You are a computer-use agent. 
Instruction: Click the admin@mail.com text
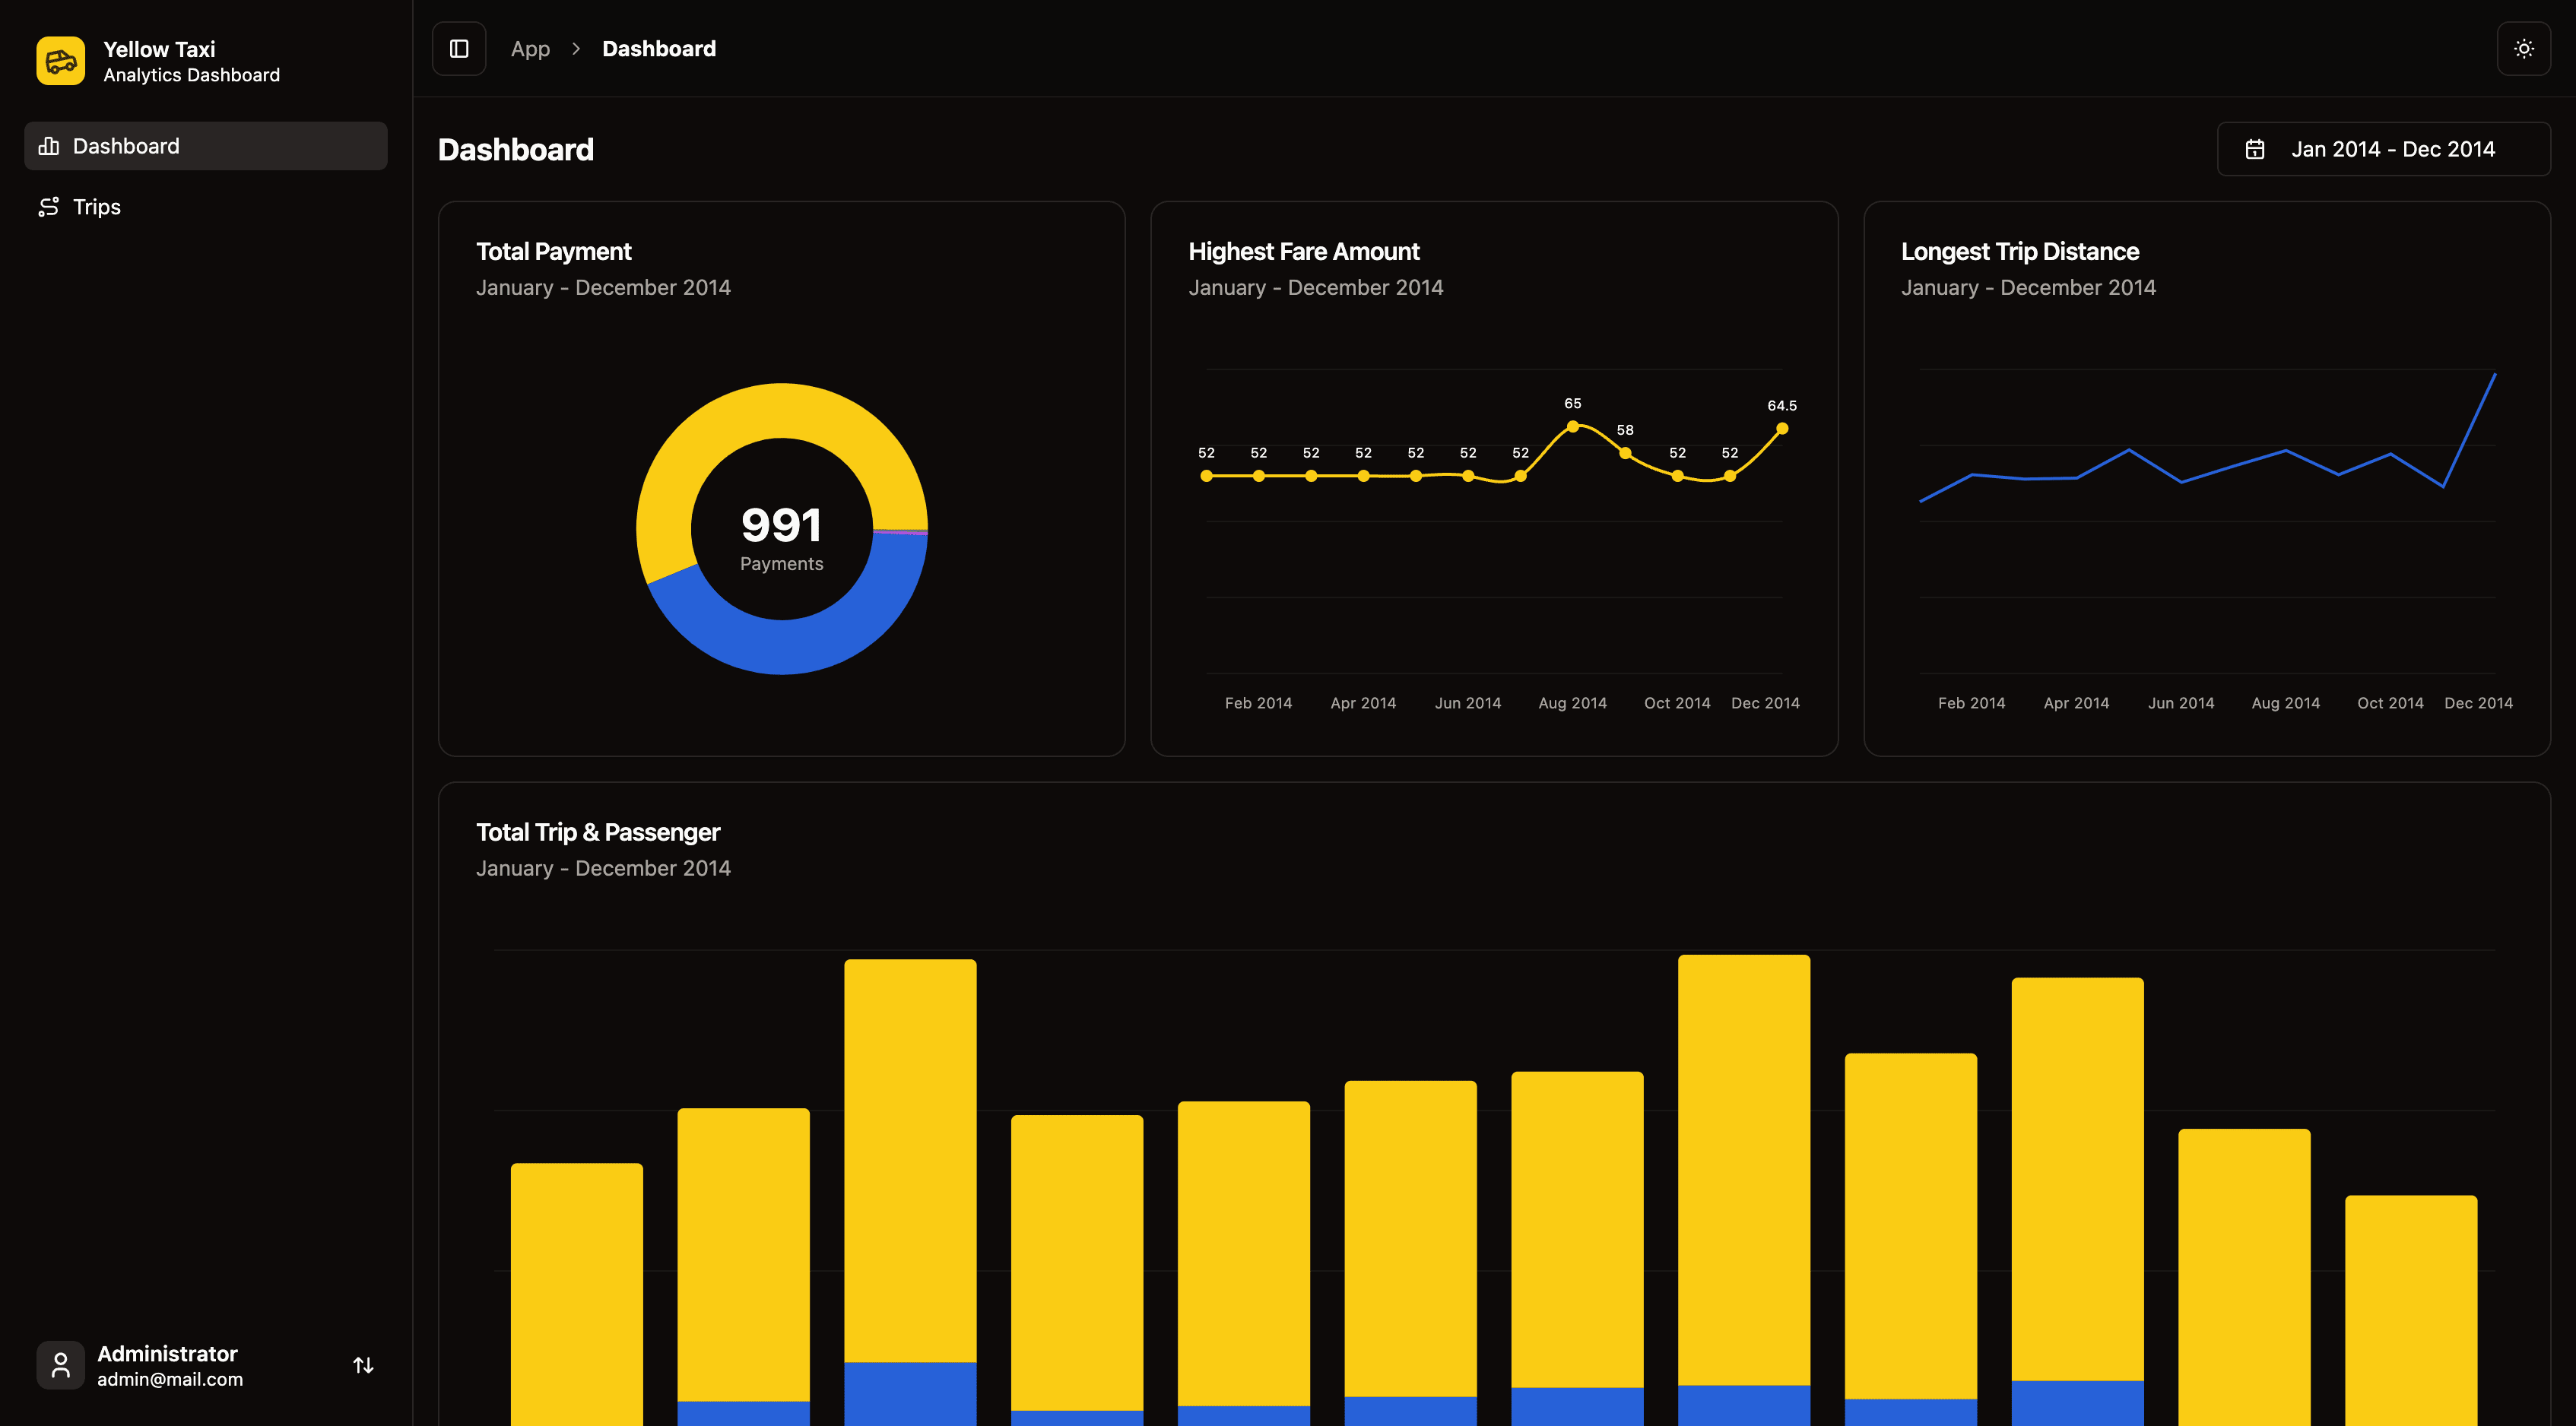point(170,1379)
